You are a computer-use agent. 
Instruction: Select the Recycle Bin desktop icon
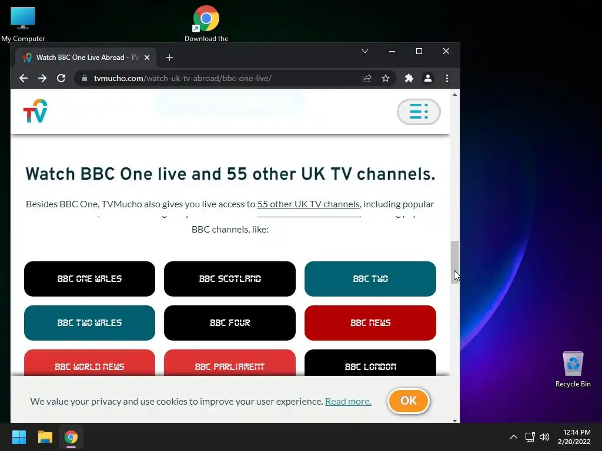point(573,369)
